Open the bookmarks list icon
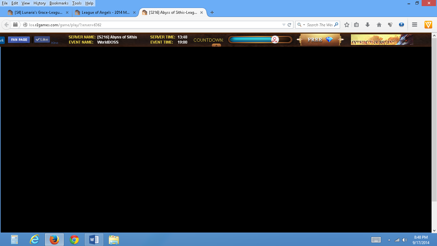437x246 pixels. [356, 25]
